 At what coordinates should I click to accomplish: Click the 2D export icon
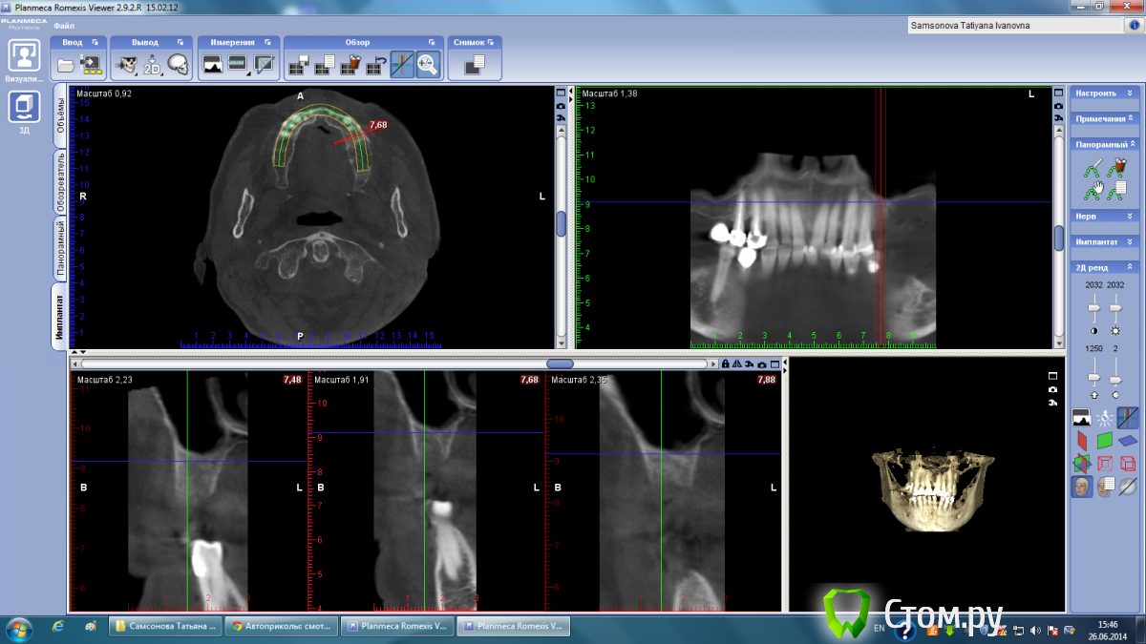point(153,65)
